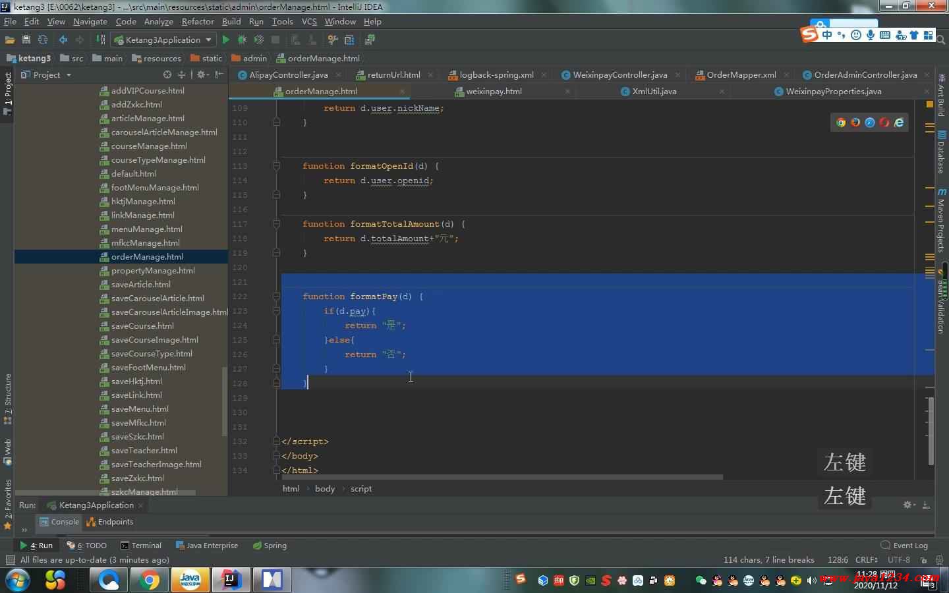The image size is (949, 593).
Task: Open Run panel settings gear
Action: pyautogui.click(x=909, y=505)
